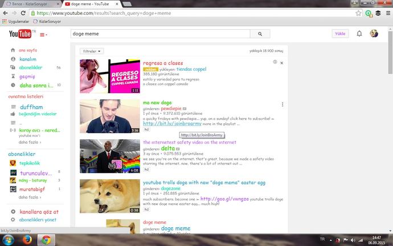Open the guide menu icon beside the logo
The image size is (393, 246).
(x=43, y=35)
